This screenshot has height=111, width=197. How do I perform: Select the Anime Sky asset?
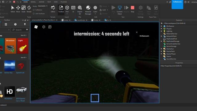click(10, 67)
